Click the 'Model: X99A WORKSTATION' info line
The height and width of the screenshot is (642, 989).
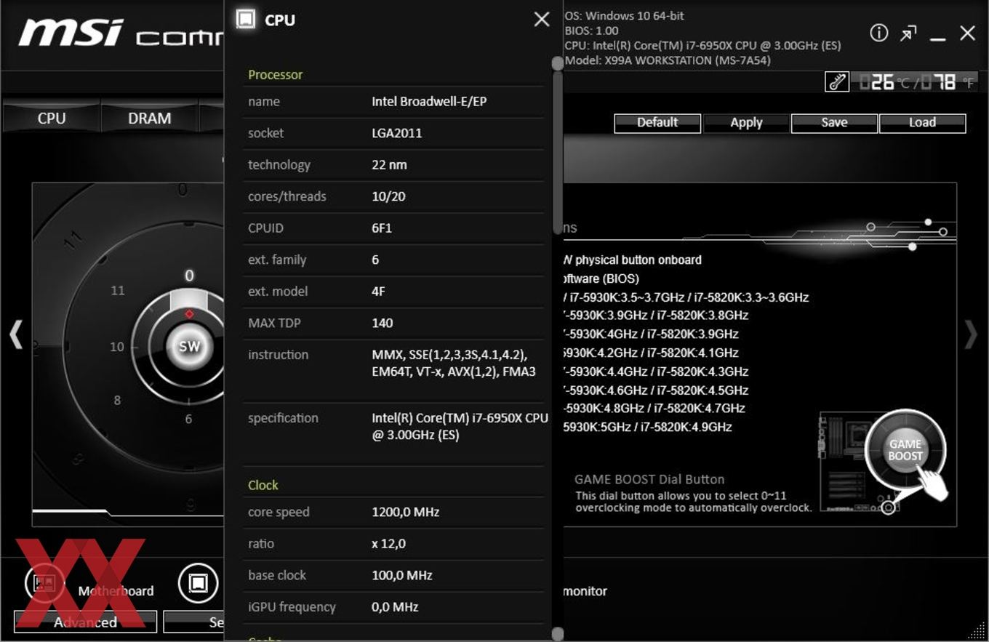tap(668, 60)
